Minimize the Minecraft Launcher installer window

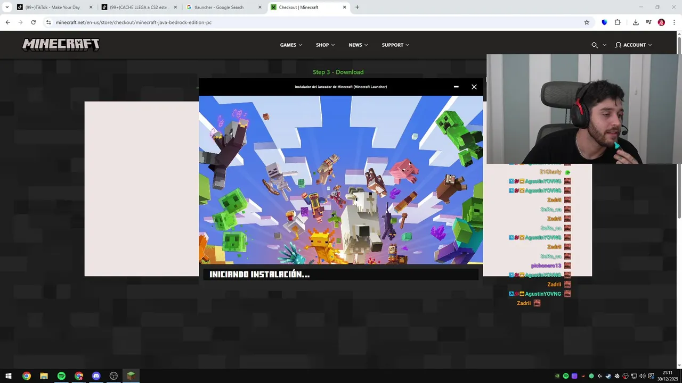456,87
